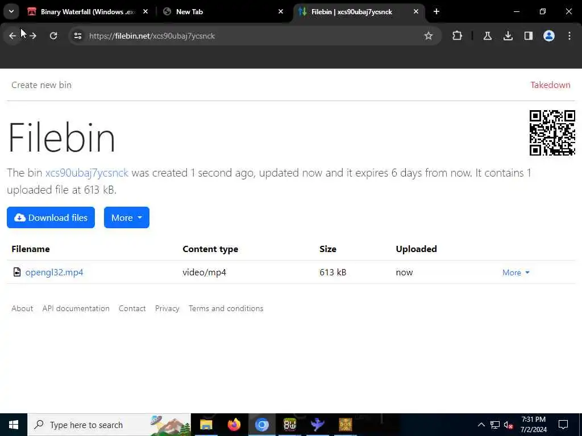Open the Extensions puzzle icon
Screen dimensions: 582x436
(x=458, y=36)
